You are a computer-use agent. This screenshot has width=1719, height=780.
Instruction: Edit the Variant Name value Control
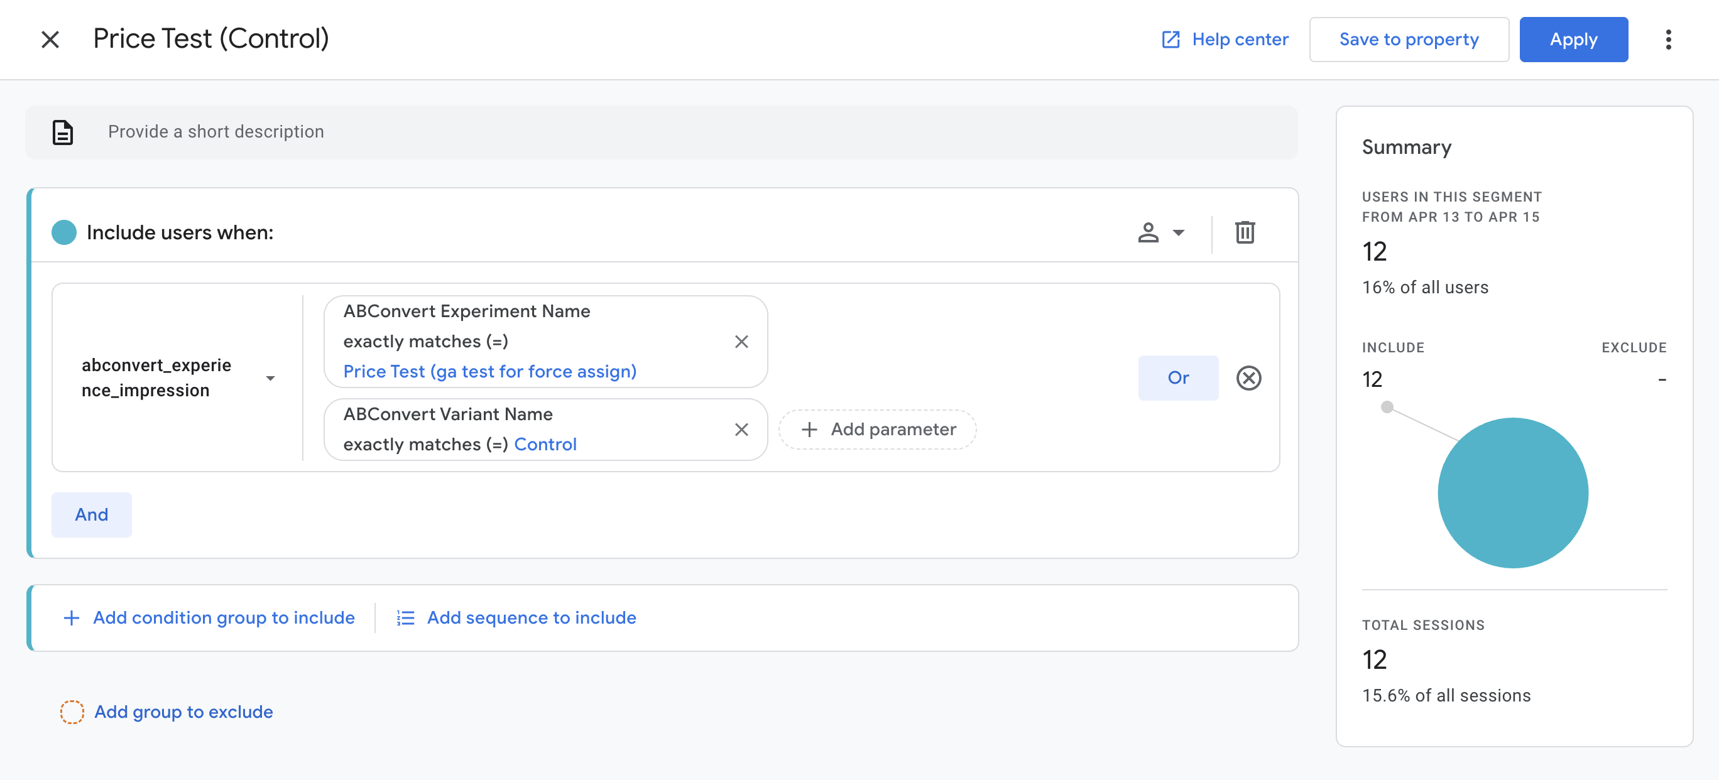(545, 445)
